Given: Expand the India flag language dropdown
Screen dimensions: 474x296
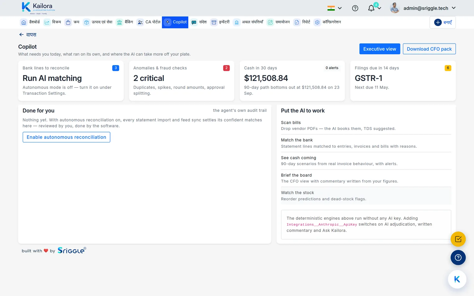Looking at the screenshot, I should tap(335, 8).
